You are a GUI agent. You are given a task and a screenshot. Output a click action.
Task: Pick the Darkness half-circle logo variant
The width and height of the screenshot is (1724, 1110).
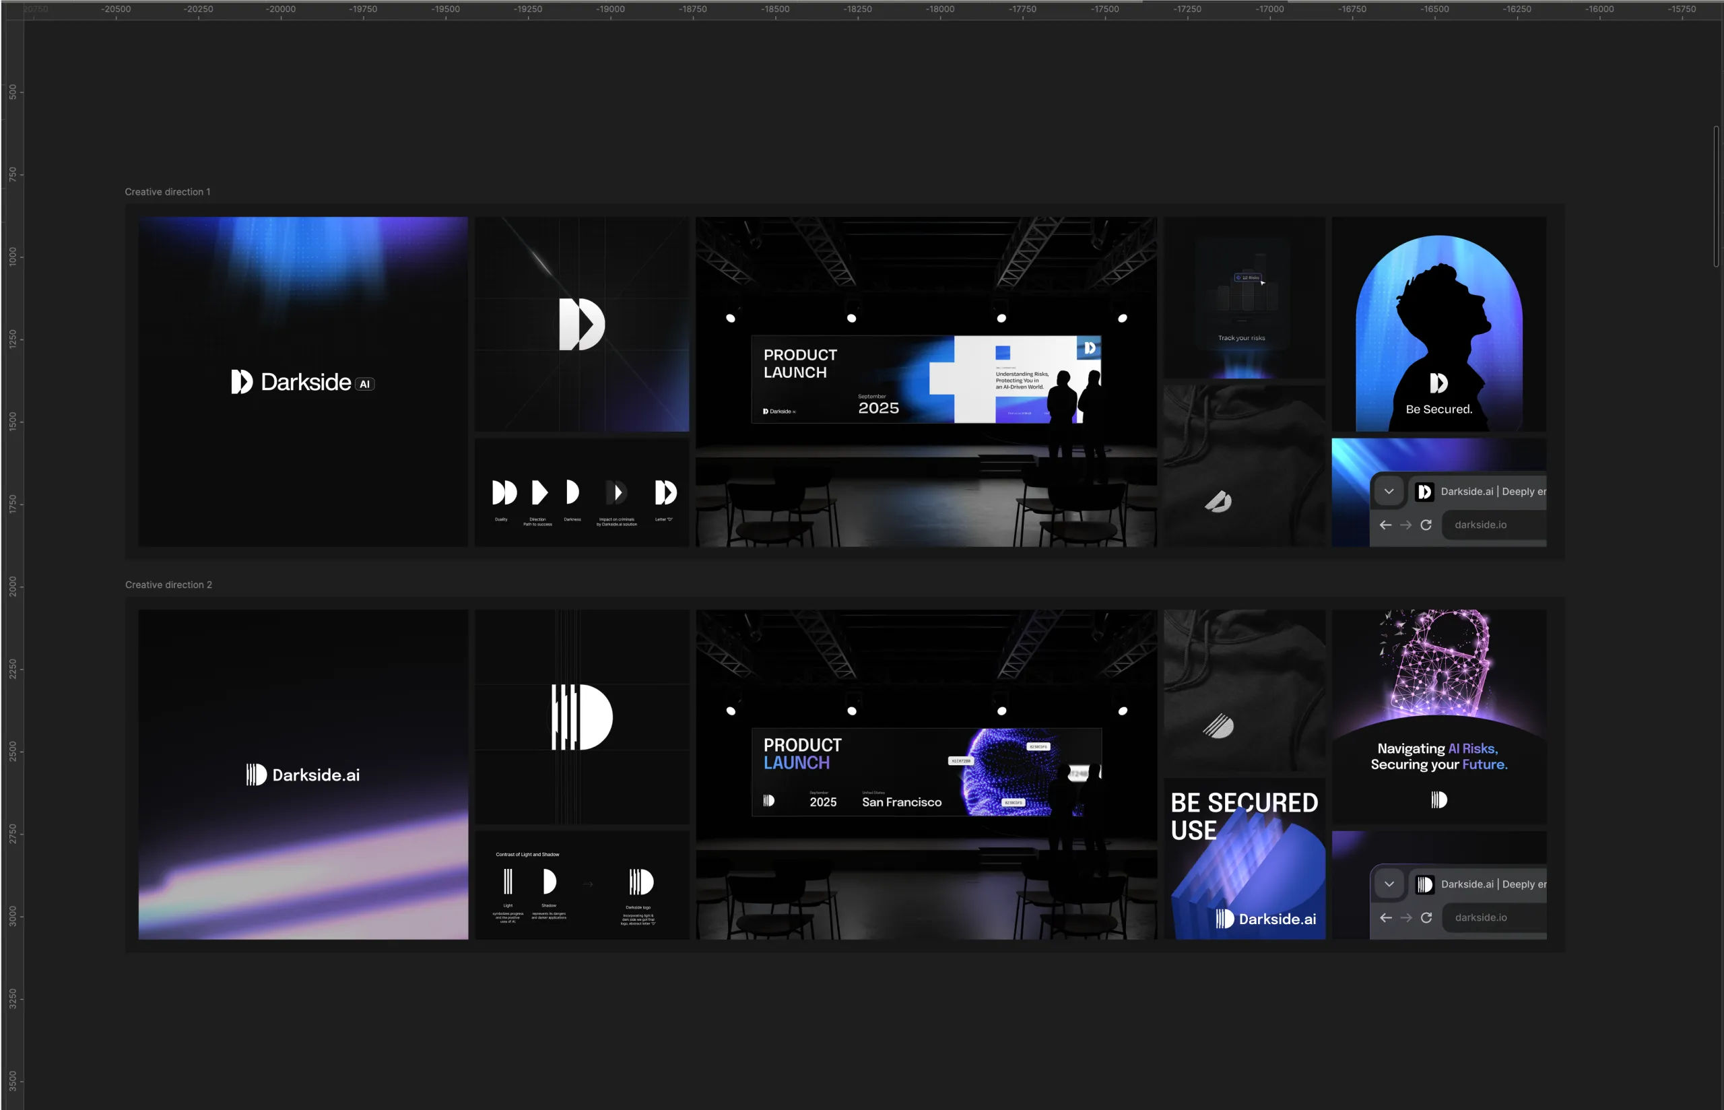point(572,492)
